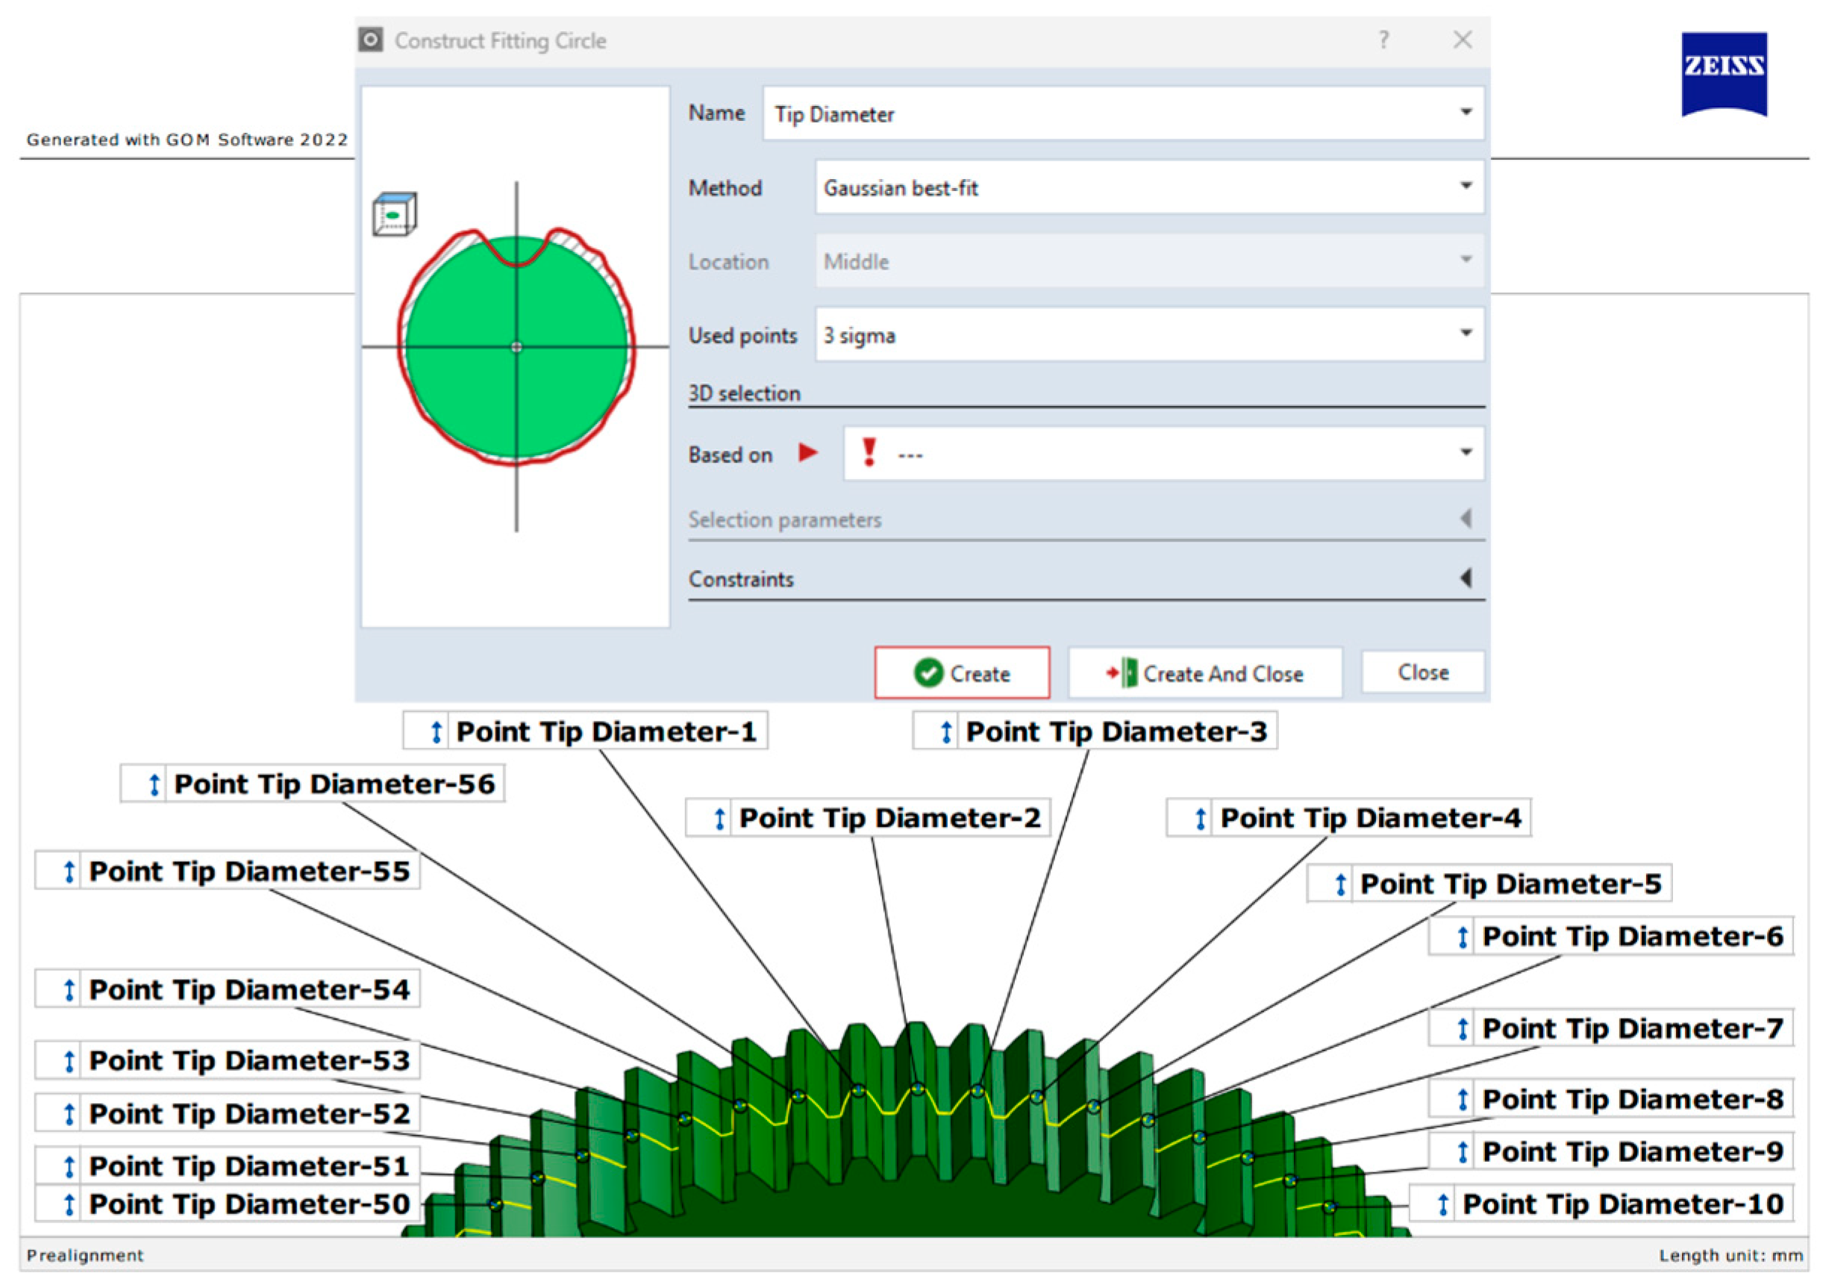Click the Zeiss logo
1823x1288 pixels.
click(1724, 73)
